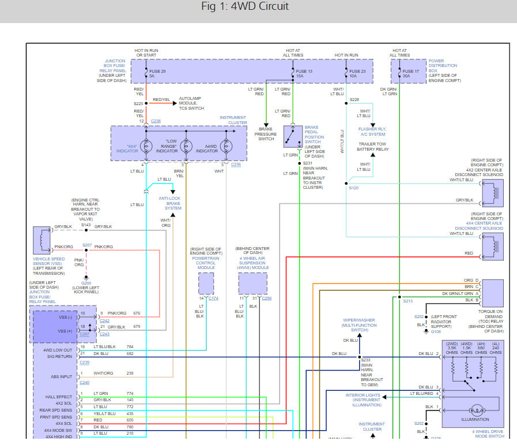Click the A4WD indicator lamp symbol
The width and height of the screenshot is (517, 448).
point(226,146)
